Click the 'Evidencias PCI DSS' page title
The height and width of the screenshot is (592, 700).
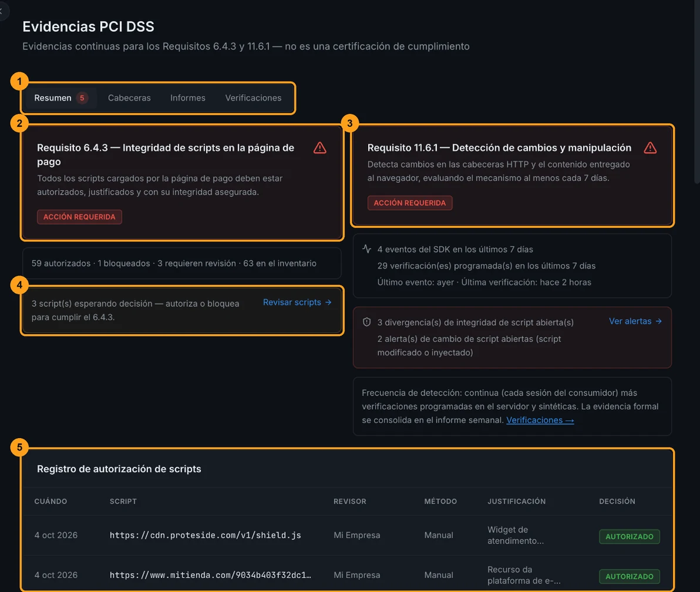[x=89, y=26]
